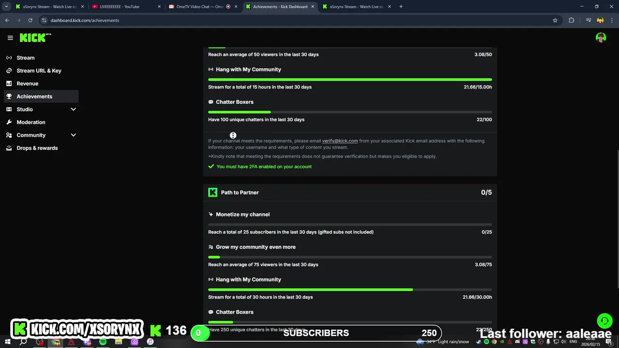
Task: Close the OmeTV Video Chat tab
Action: [236, 7]
